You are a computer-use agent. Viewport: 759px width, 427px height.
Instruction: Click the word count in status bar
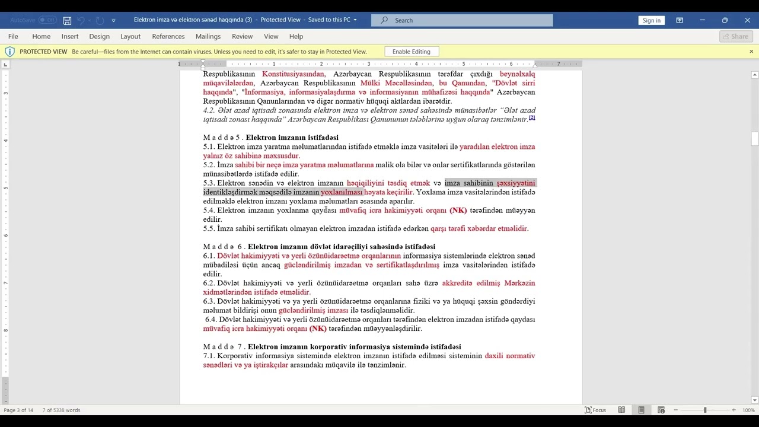(x=61, y=410)
